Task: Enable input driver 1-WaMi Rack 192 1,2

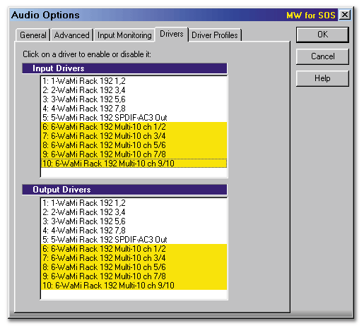Action: coord(134,81)
